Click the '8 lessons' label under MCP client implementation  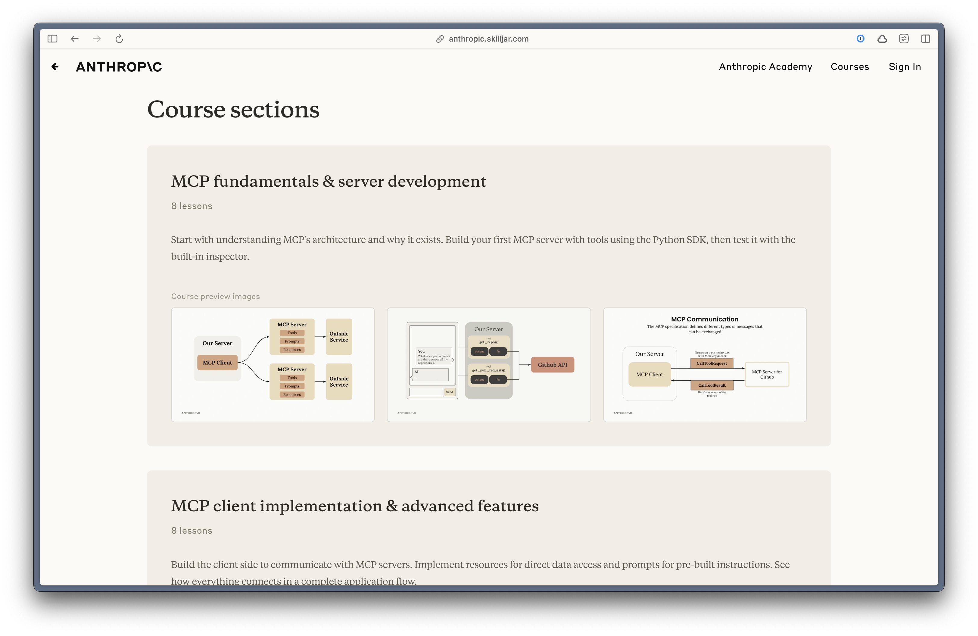(x=192, y=530)
